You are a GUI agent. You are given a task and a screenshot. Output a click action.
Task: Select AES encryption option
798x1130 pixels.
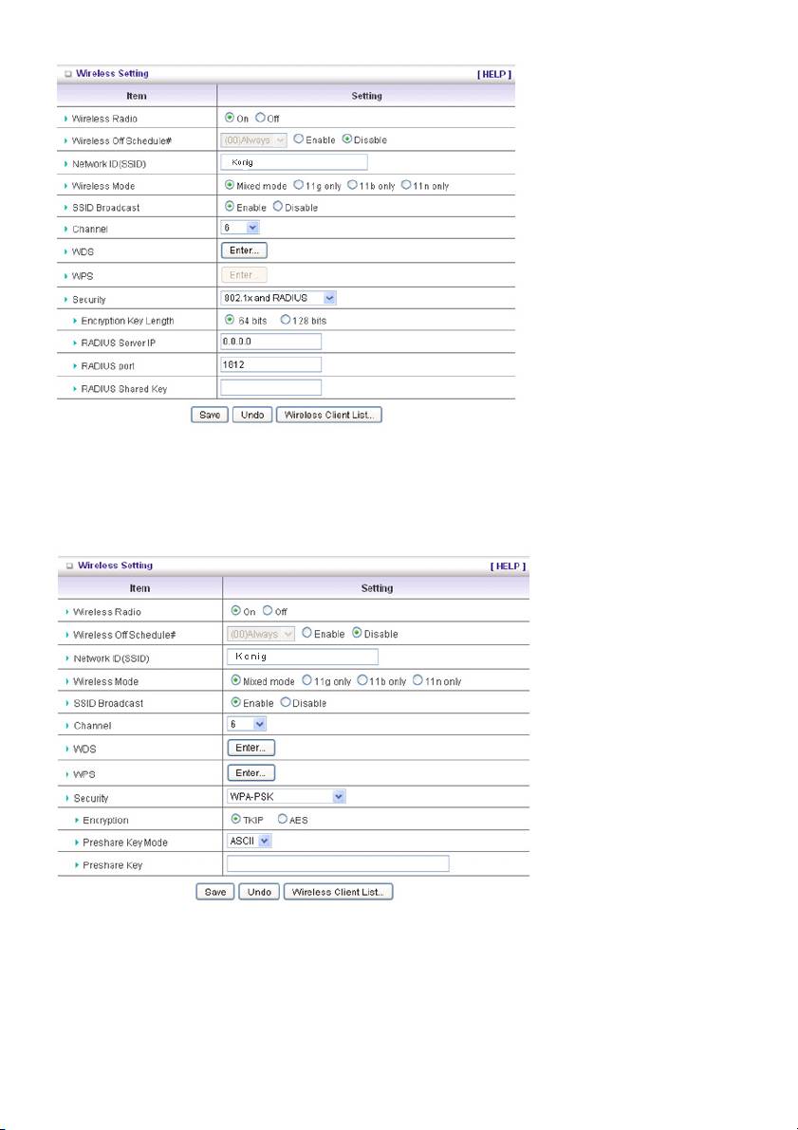pyautogui.click(x=283, y=820)
